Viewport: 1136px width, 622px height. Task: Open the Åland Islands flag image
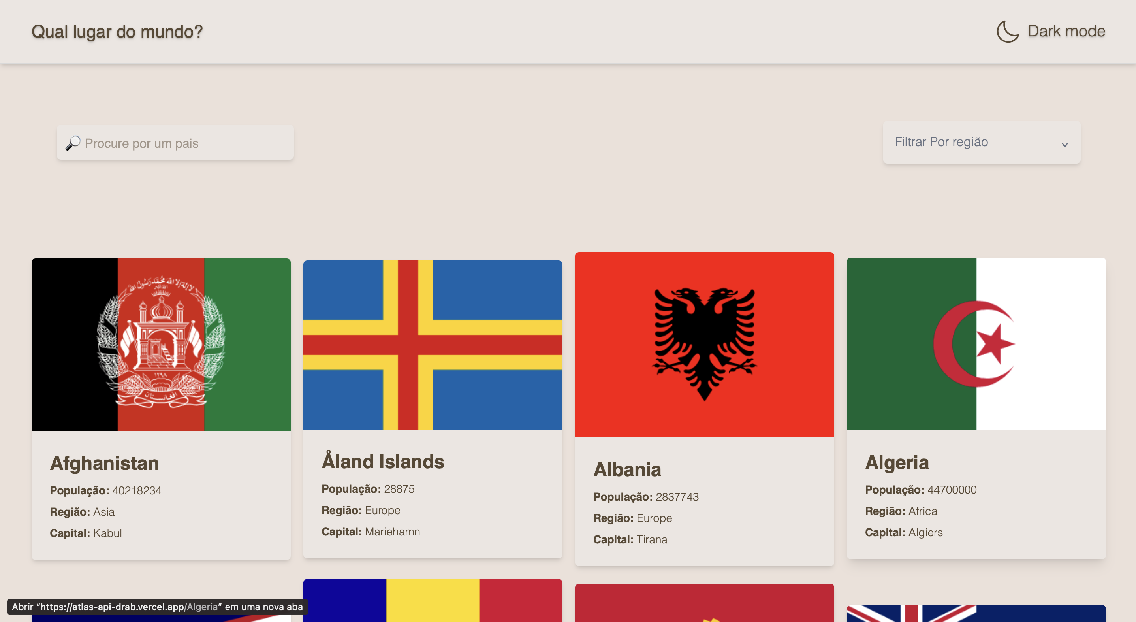(x=433, y=345)
